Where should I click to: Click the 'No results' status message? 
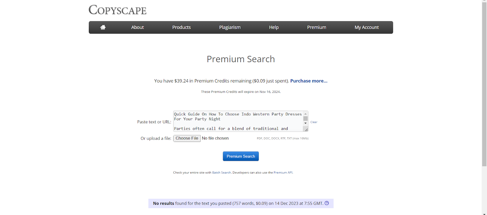(241, 203)
